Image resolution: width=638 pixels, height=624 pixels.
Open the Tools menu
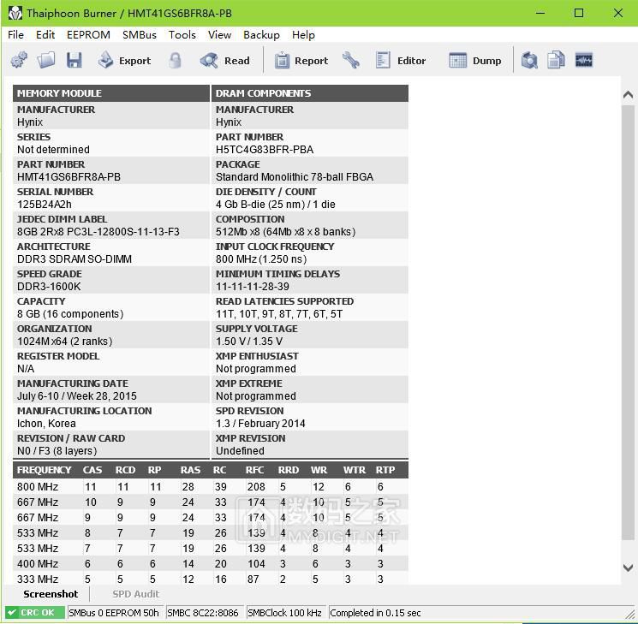coord(182,35)
